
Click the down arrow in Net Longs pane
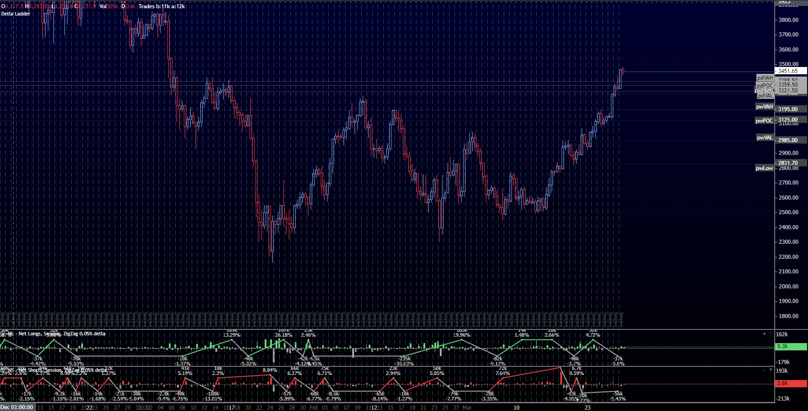click(764, 334)
